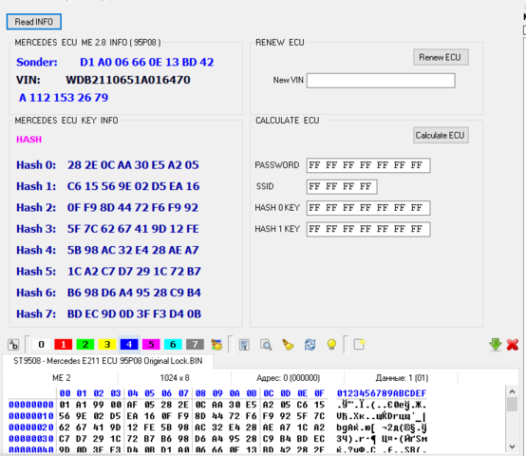Select the Hash 2 value 0F F9 8D 44 72 F6 F9 92

[133, 208]
